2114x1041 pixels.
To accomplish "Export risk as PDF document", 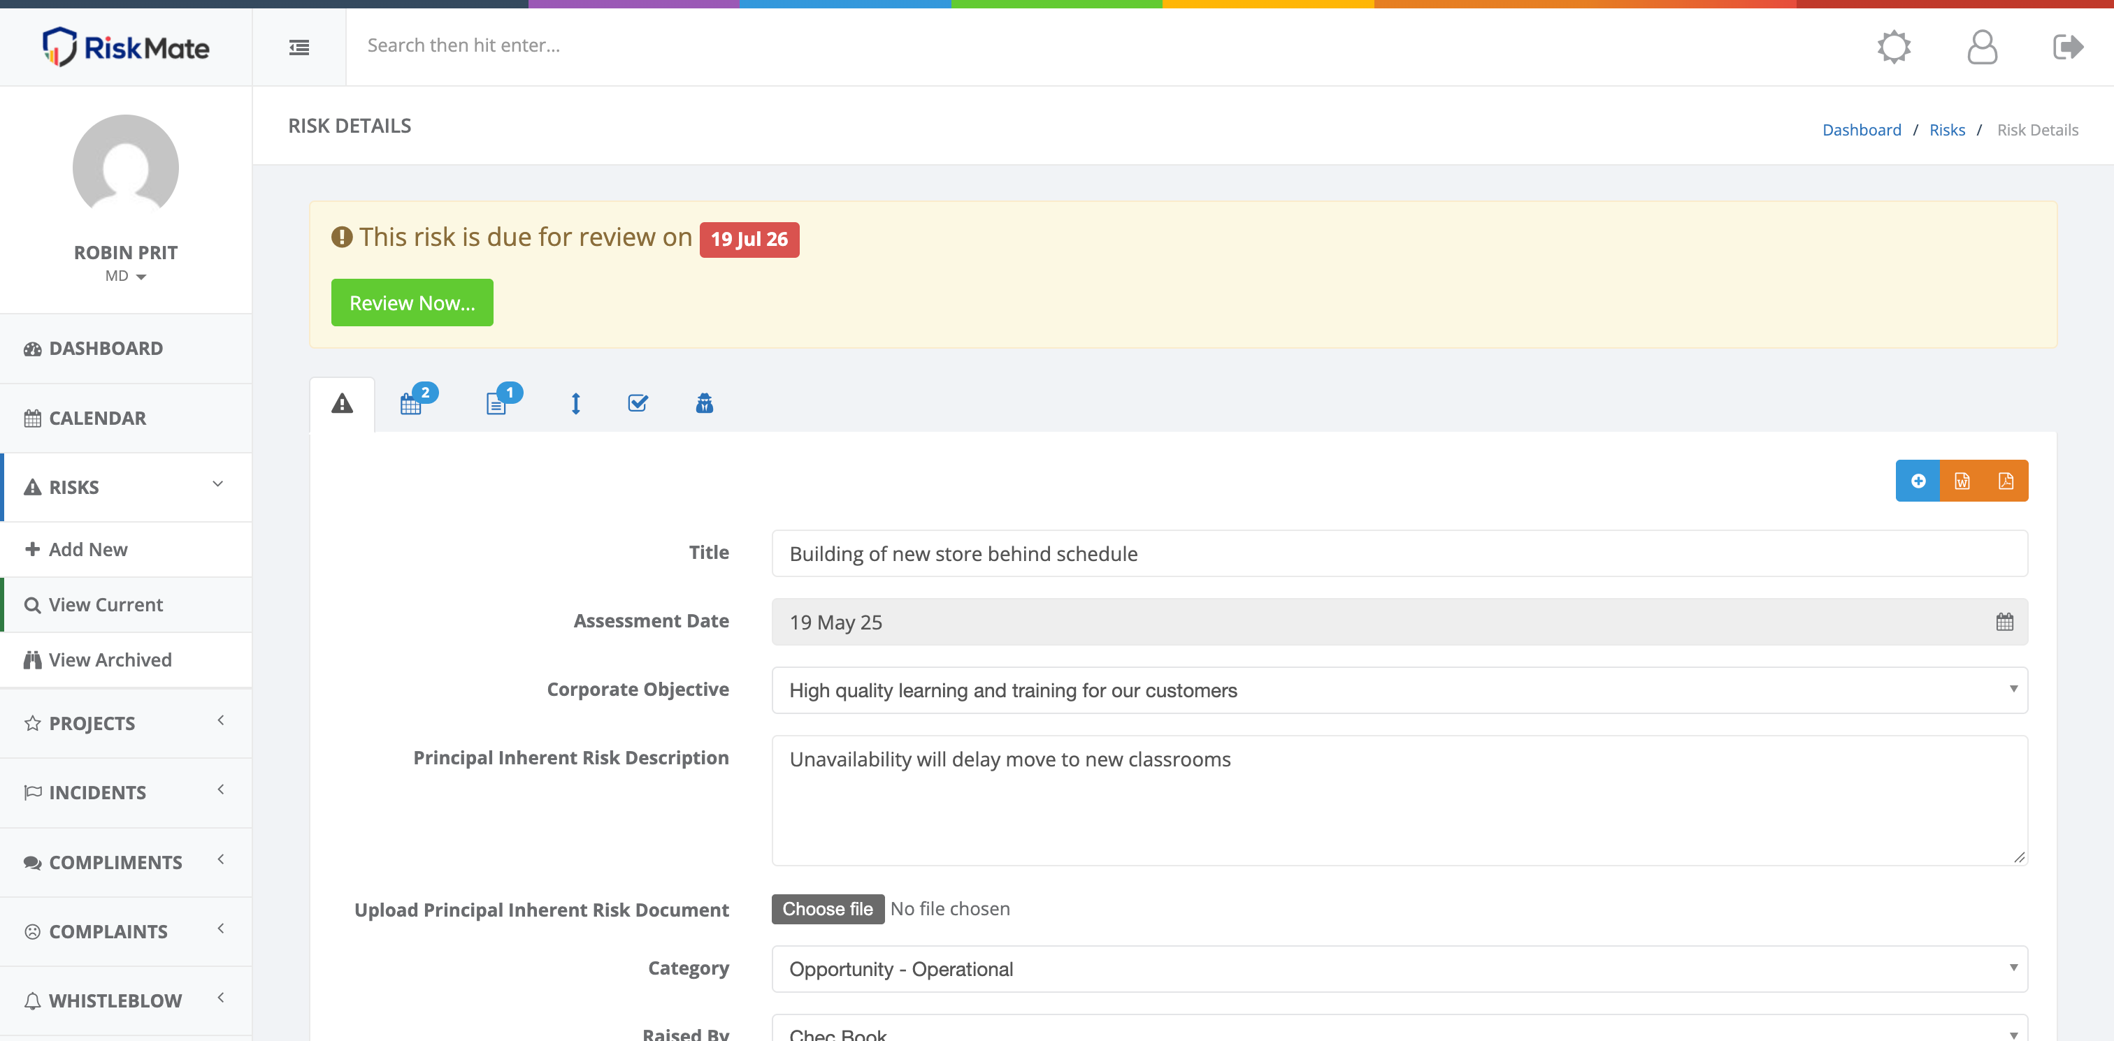I will click(2006, 481).
